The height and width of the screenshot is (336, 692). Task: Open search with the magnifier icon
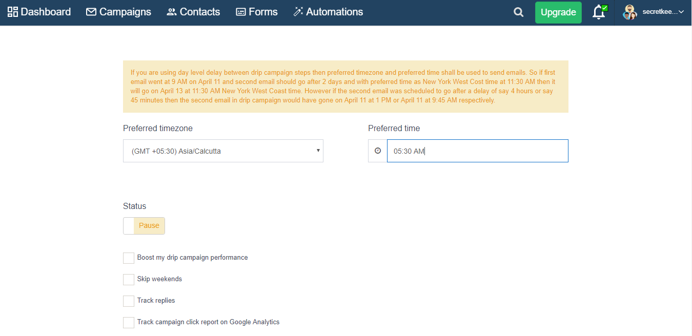coord(519,12)
